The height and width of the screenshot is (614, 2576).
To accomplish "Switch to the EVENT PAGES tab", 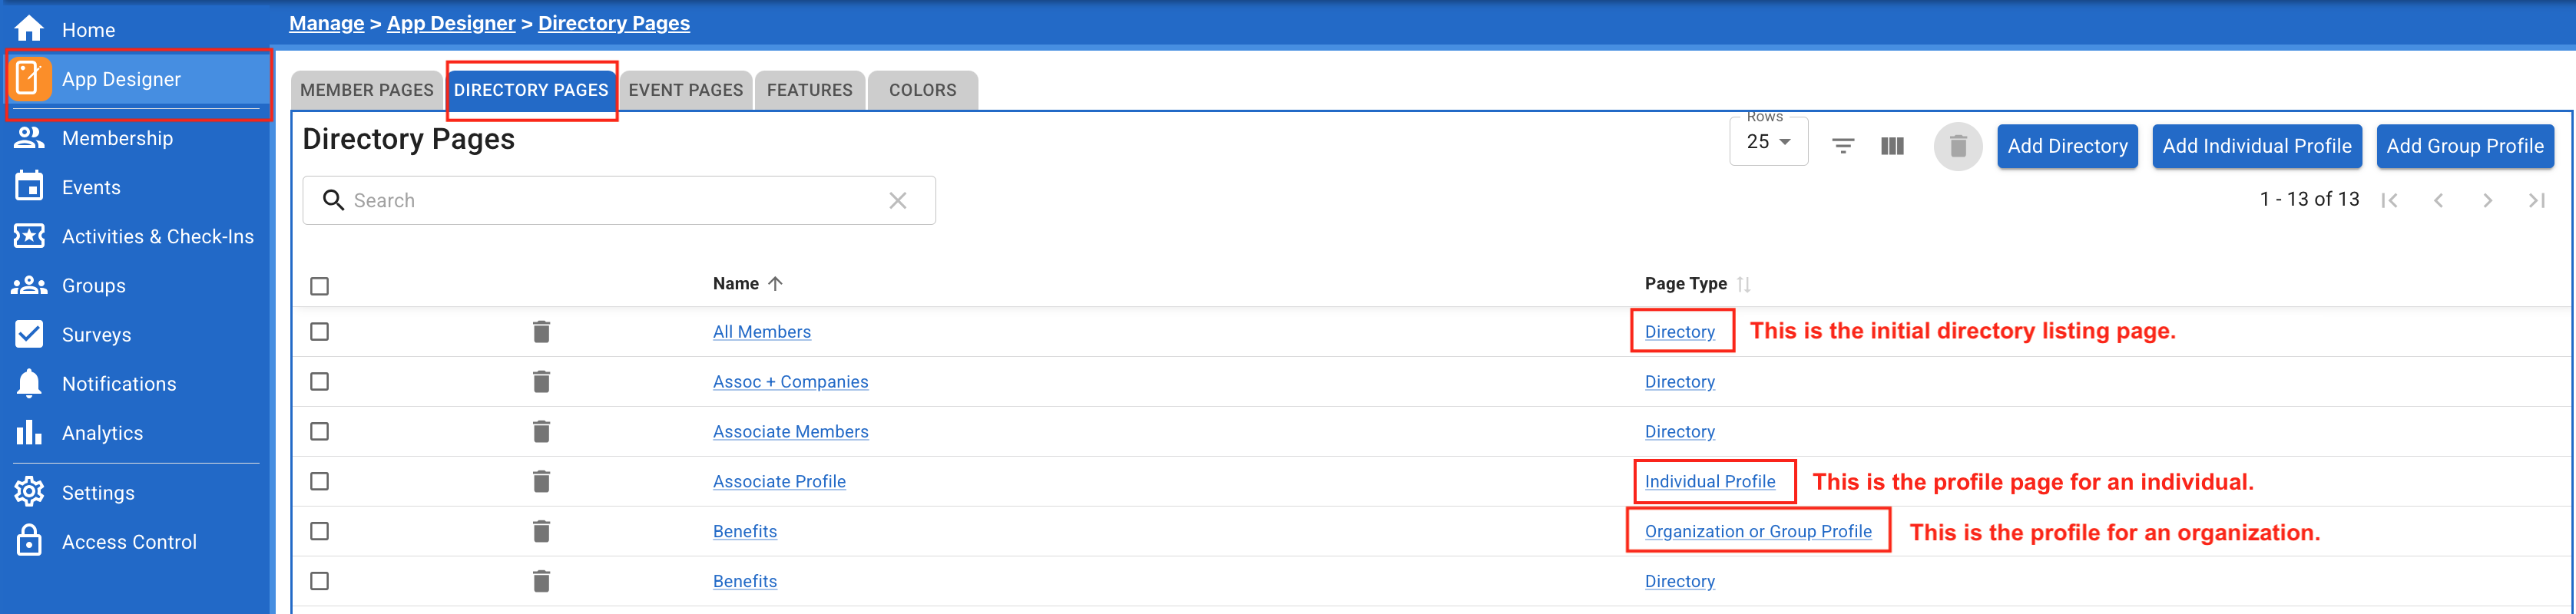I will pyautogui.click(x=686, y=89).
